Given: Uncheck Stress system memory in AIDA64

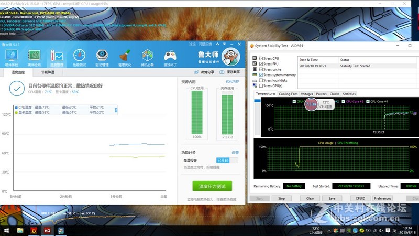Looking at the screenshot, I should (261, 75).
